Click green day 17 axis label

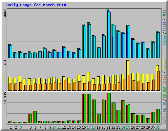click(x=89, y=127)
